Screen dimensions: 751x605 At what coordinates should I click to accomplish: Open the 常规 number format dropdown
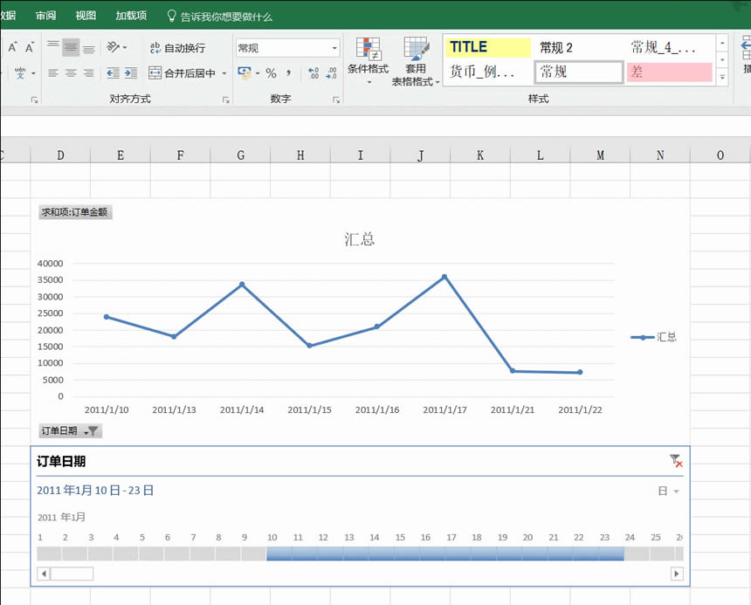point(334,46)
